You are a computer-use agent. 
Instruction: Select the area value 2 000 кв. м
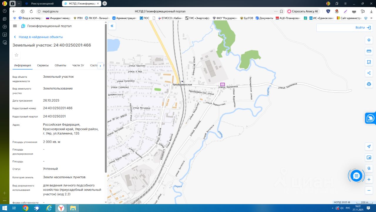(52, 142)
